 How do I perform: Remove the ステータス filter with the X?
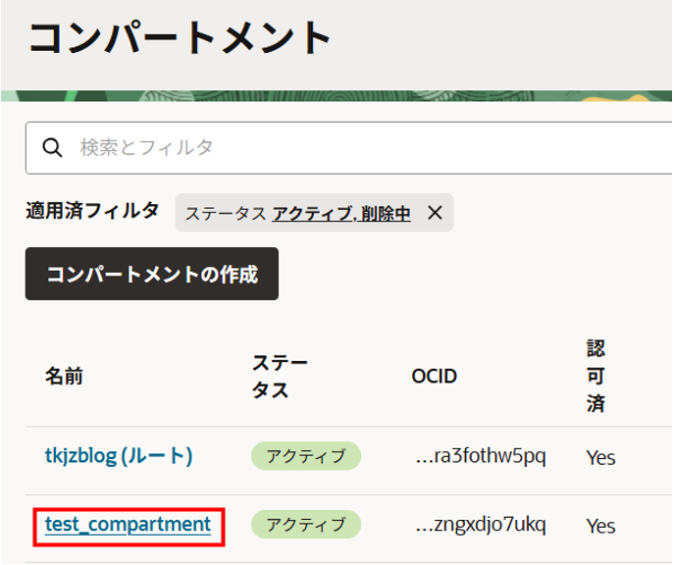435,213
